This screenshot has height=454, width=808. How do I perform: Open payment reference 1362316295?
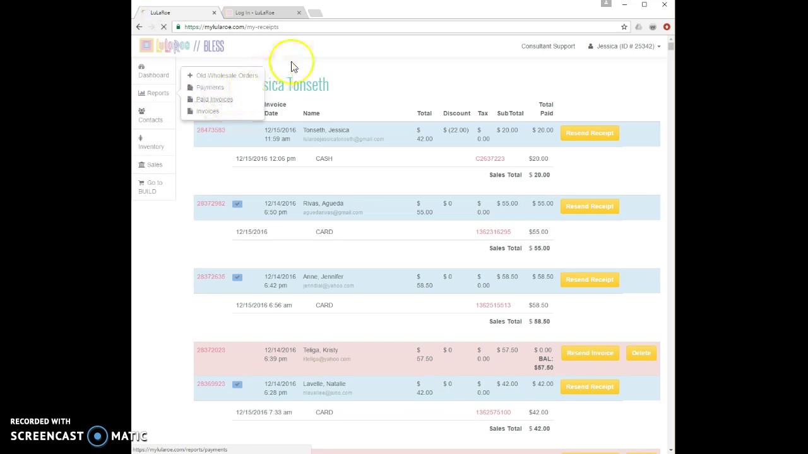click(x=493, y=232)
